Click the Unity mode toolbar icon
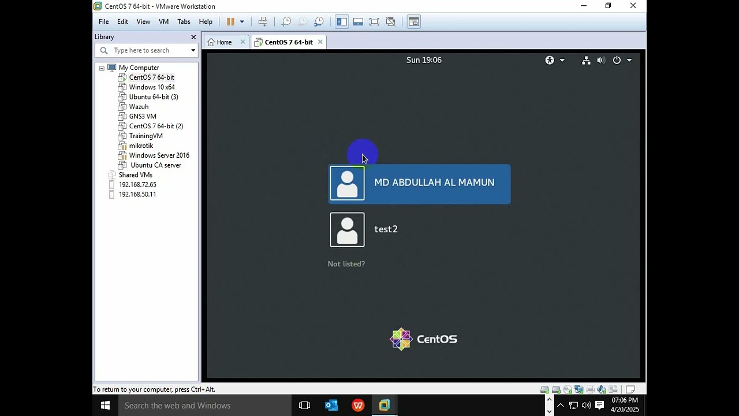Screen dimensions: 739x416 pos(391,21)
